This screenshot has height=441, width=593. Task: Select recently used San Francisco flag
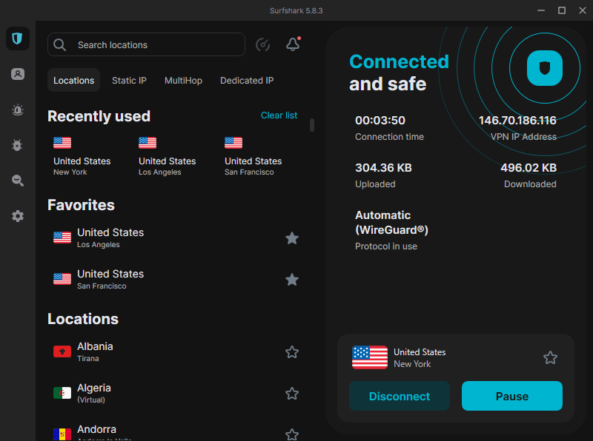pyautogui.click(x=233, y=143)
